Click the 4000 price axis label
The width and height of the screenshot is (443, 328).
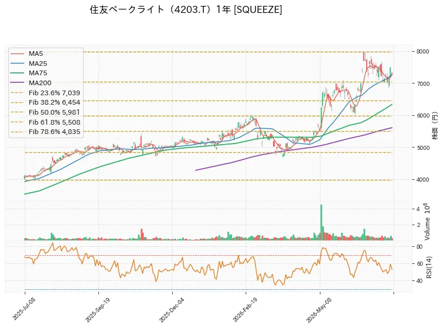coord(422,180)
